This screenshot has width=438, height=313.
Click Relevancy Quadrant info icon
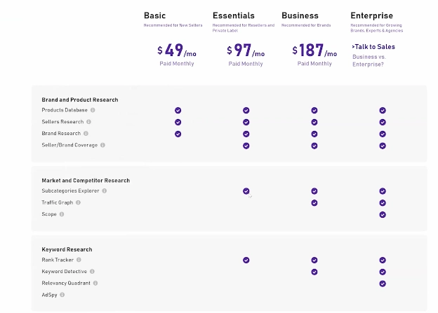[95, 283]
